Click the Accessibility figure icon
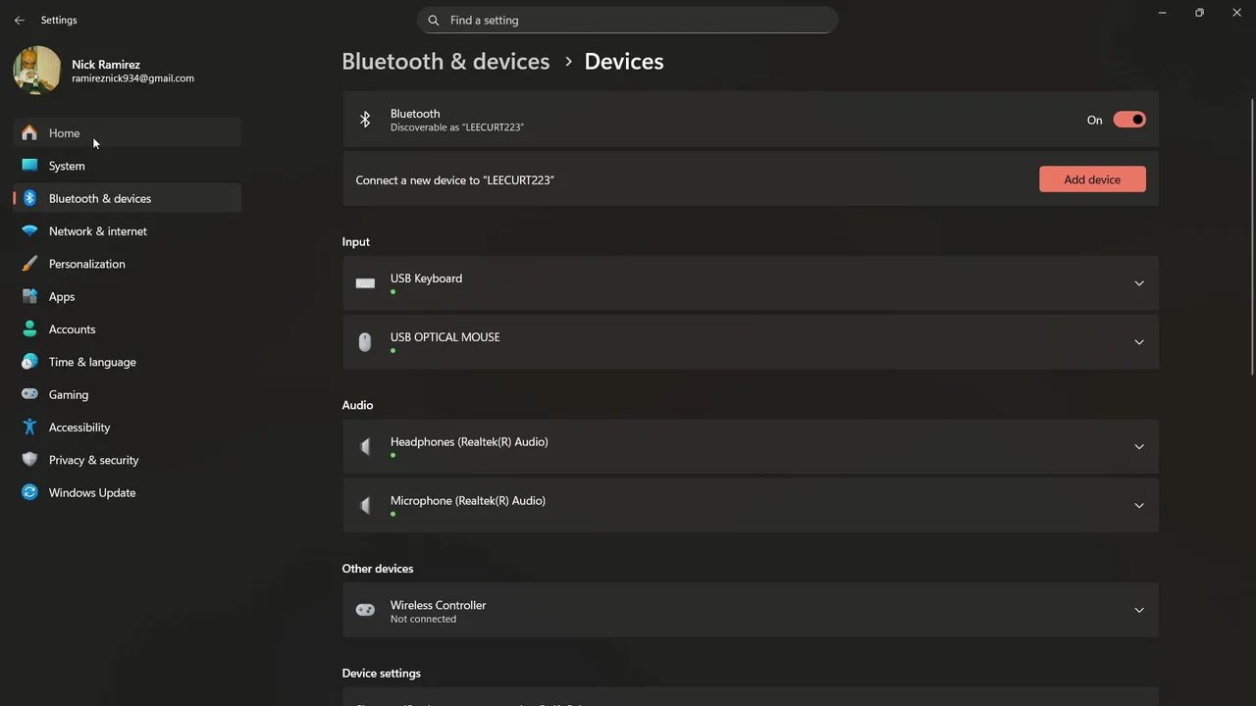1256x706 pixels. [x=29, y=428]
